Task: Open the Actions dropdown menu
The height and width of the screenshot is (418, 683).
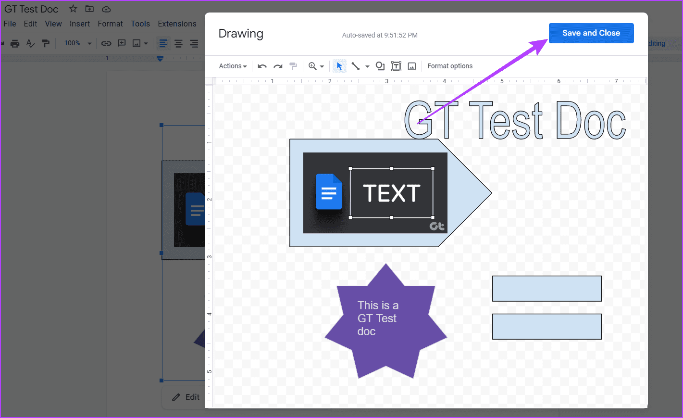Action: coord(233,66)
